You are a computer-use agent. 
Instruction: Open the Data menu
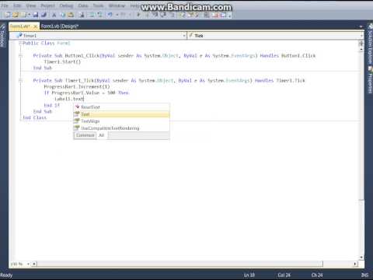[x=83, y=5]
